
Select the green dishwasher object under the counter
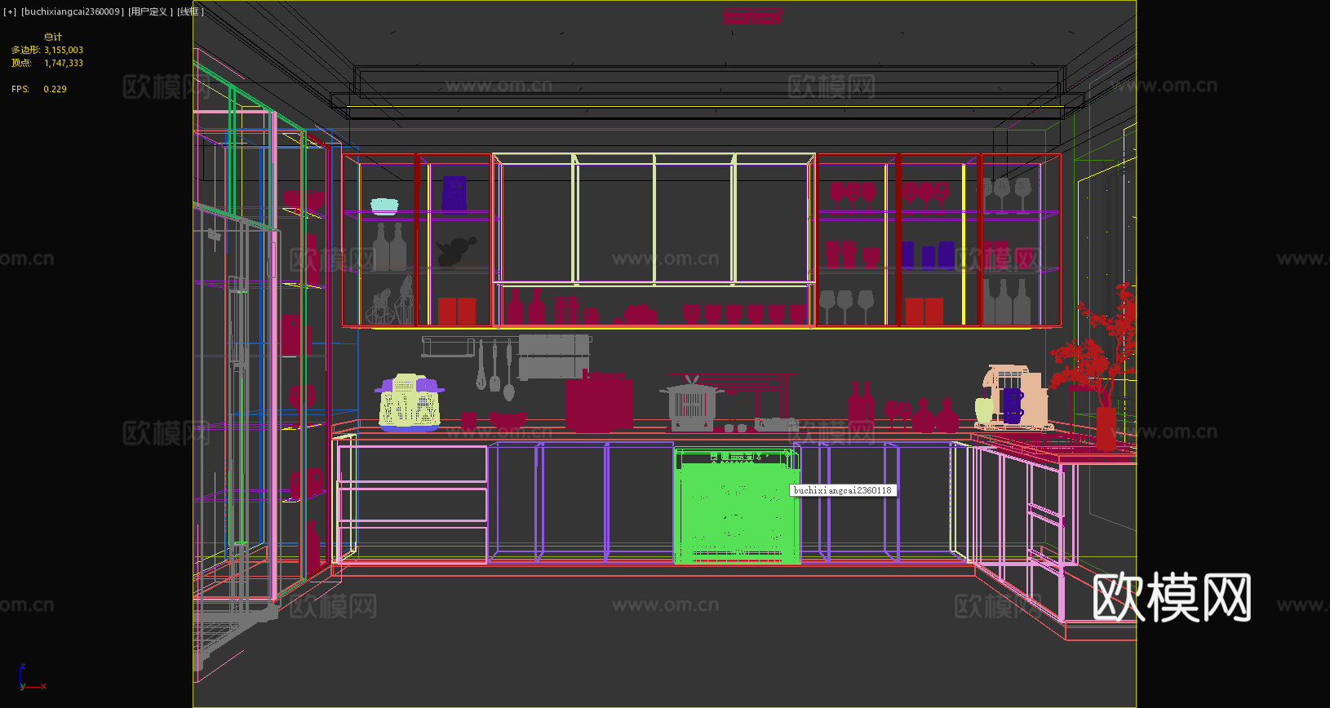click(x=737, y=506)
